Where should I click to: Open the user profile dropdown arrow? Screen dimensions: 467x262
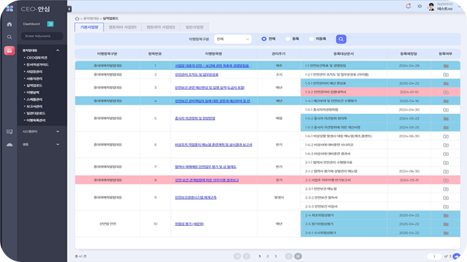pyautogui.click(x=460, y=7)
